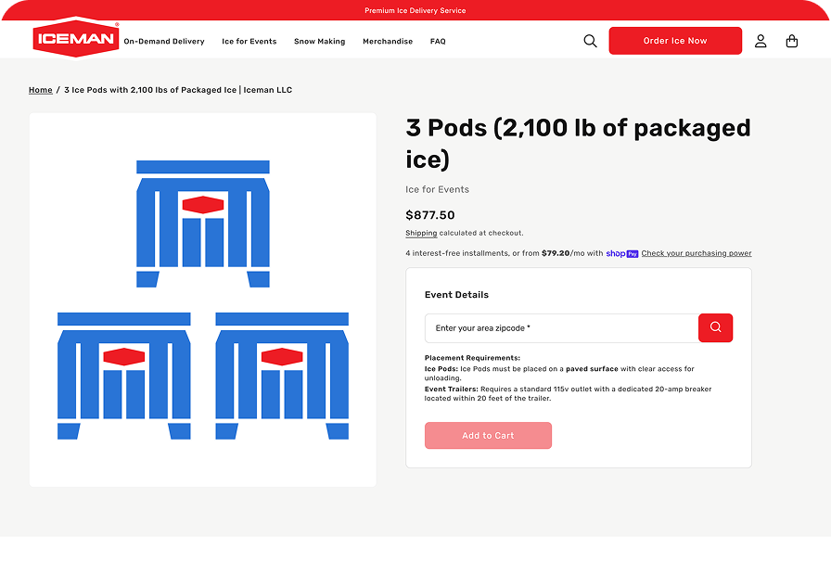Open the user account icon

pos(761,41)
